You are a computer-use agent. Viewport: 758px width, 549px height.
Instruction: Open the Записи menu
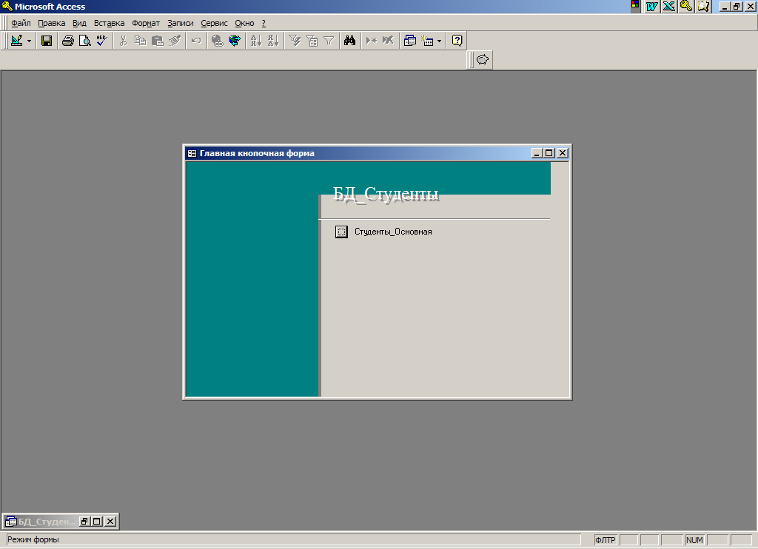[x=181, y=23]
